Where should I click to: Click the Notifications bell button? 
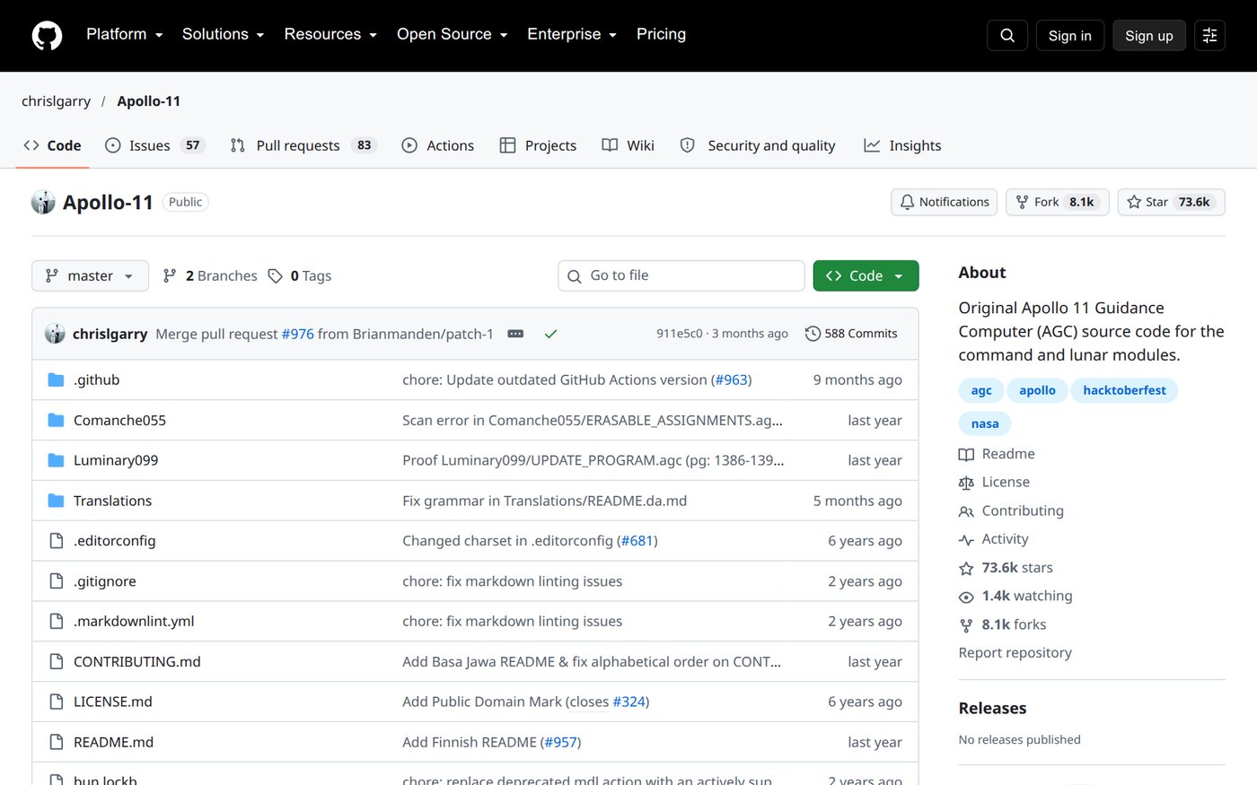click(x=945, y=202)
